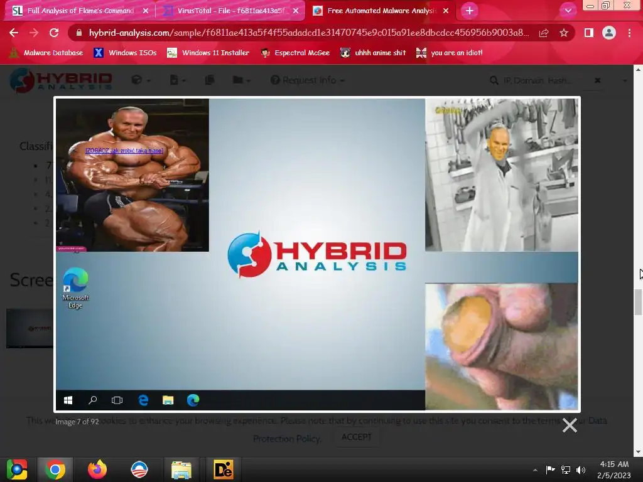The image size is (643, 482).
Task: Close the Full Analysis of Flame's tab
Action: coord(146,11)
